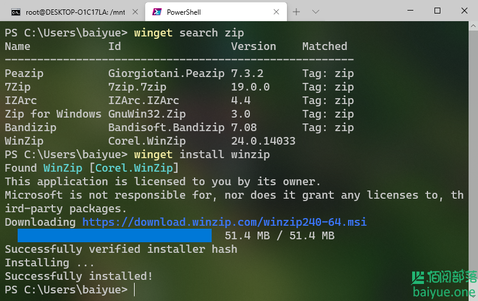Click the blue download progress bar
The height and width of the screenshot is (301, 478).
click(x=115, y=235)
